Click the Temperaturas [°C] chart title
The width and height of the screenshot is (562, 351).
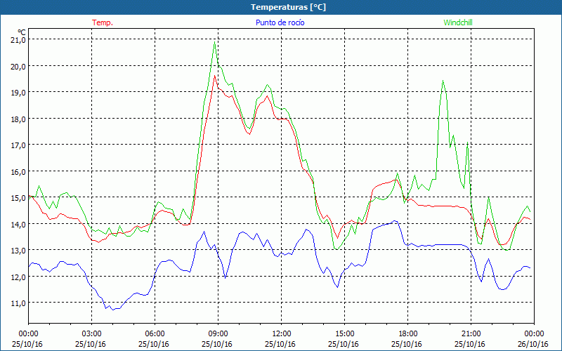pos(288,7)
